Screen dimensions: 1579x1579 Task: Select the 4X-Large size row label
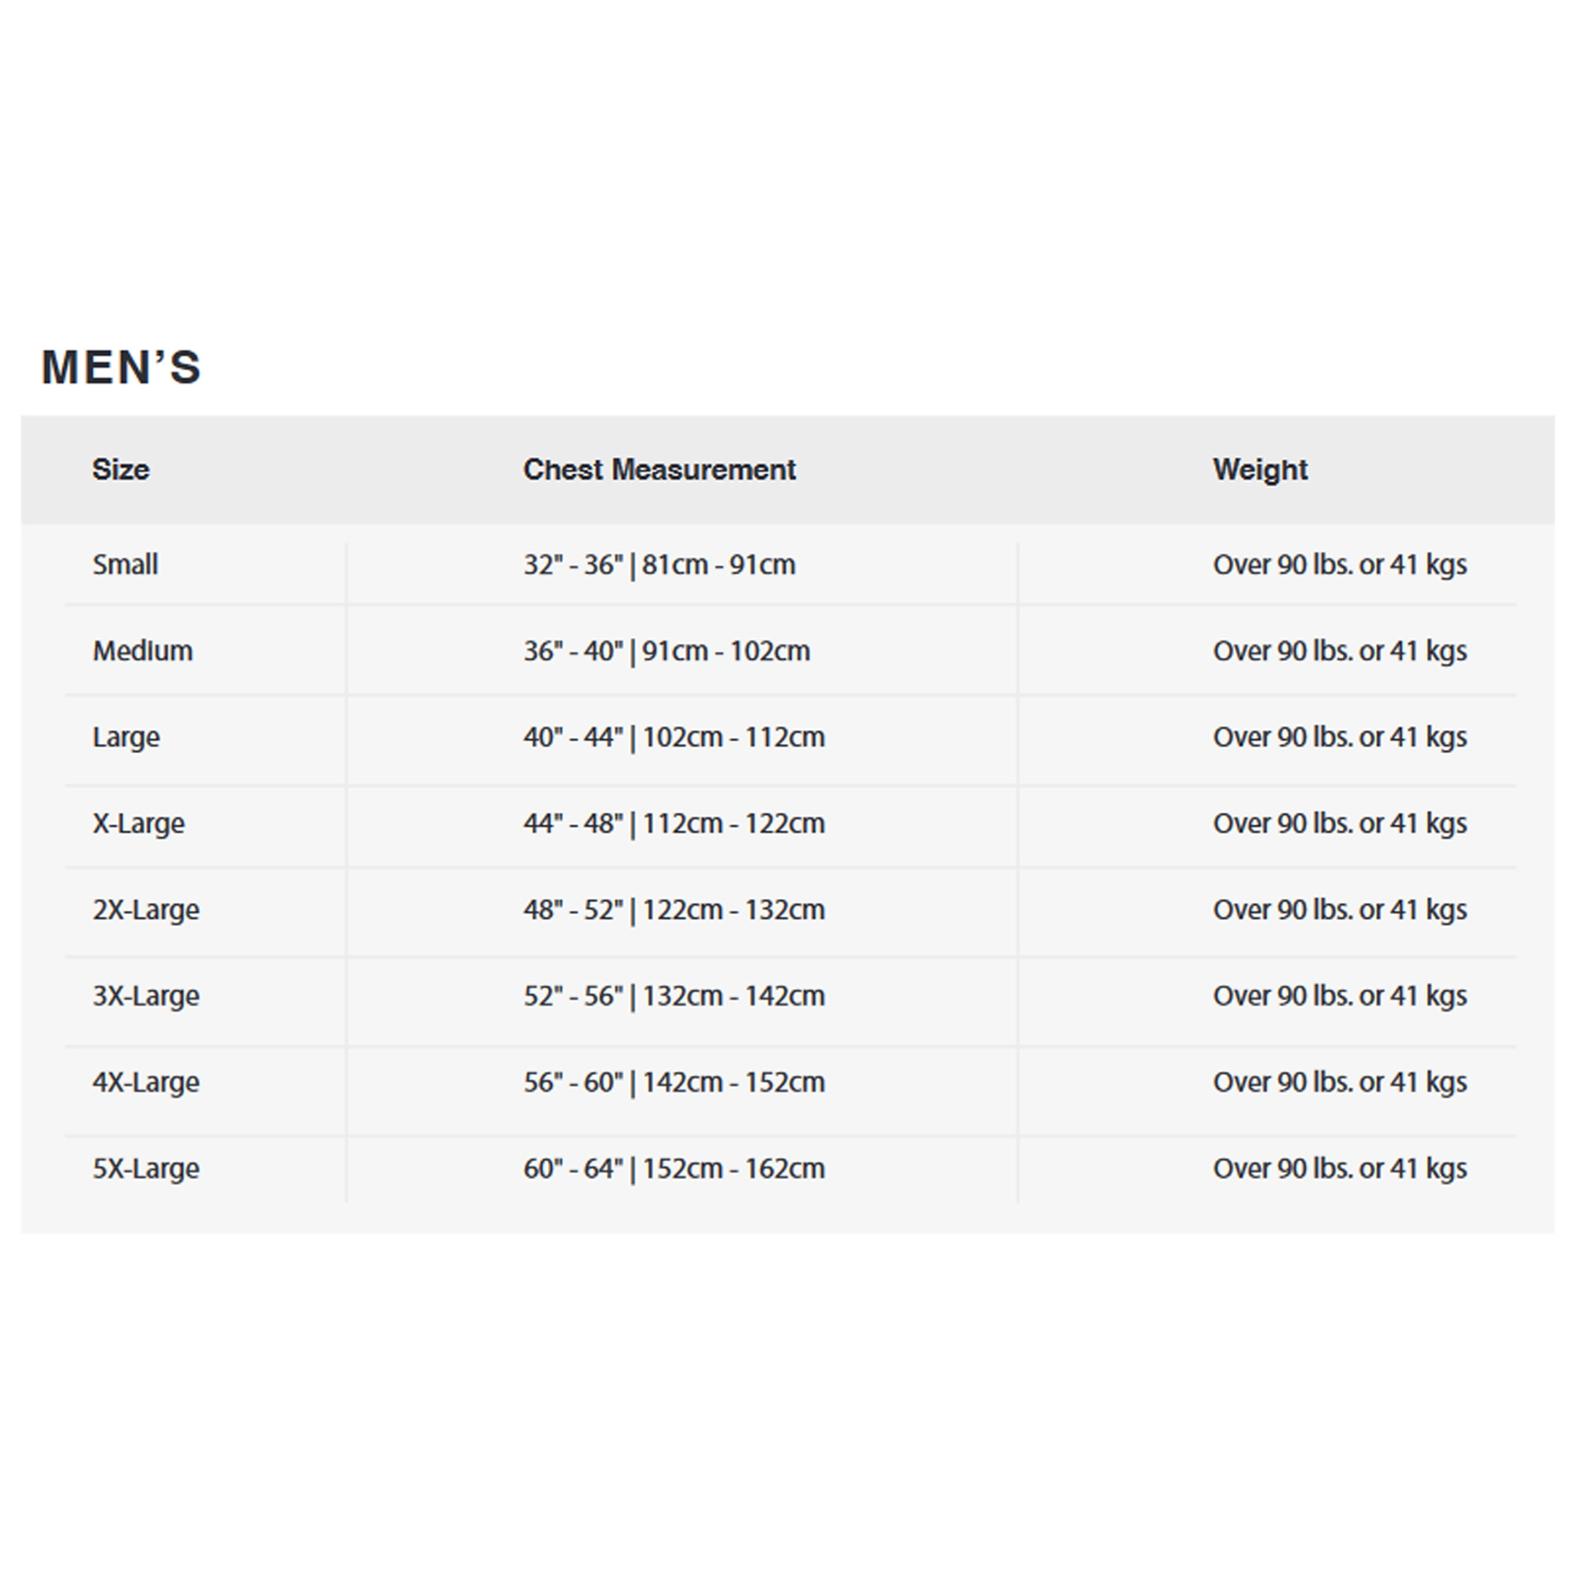click(145, 1083)
